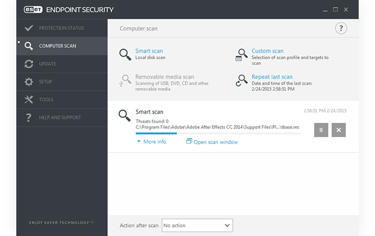Open the Action after scan dropdown
The width and height of the screenshot is (375, 236).
tap(197, 225)
